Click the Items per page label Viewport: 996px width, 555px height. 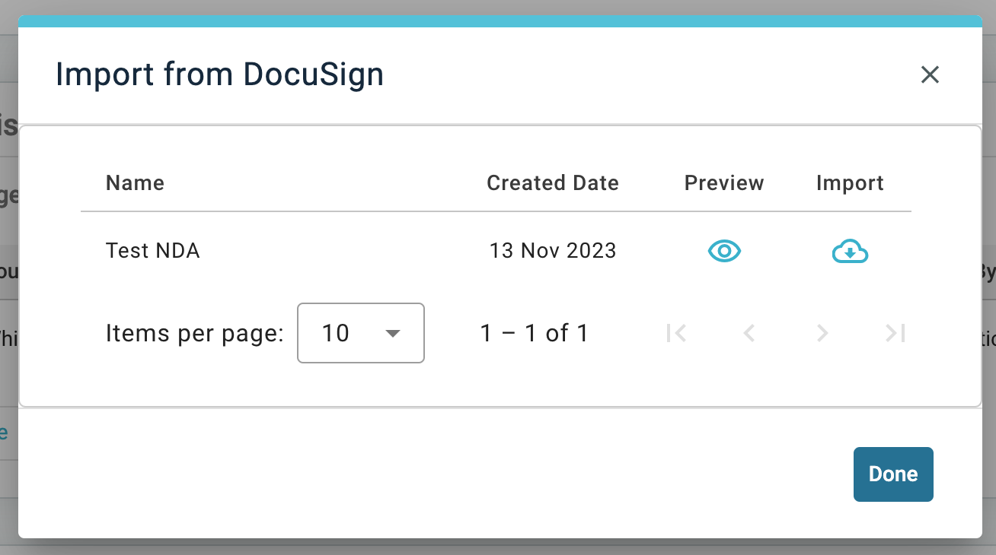(x=194, y=333)
